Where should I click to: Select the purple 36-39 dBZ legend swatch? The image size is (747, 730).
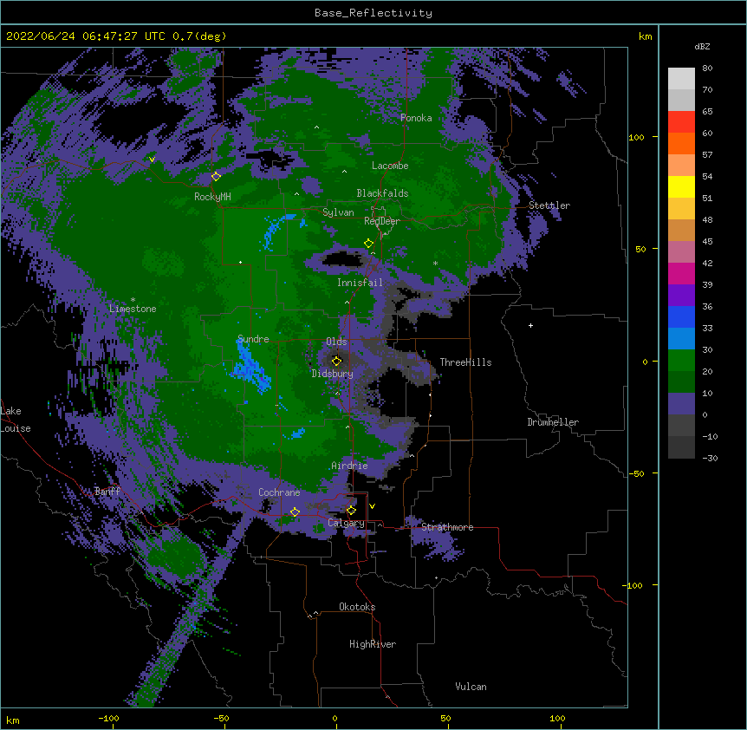pyautogui.click(x=681, y=295)
